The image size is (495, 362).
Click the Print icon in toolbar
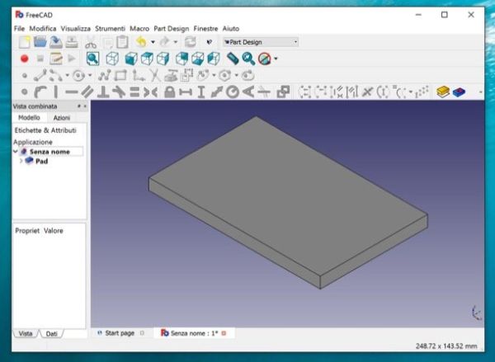[x=73, y=42]
